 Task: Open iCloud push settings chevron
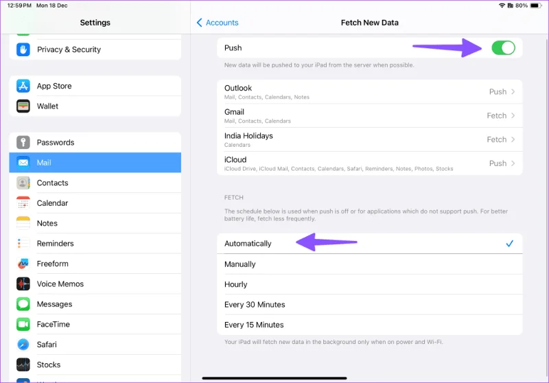pyautogui.click(x=513, y=163)
